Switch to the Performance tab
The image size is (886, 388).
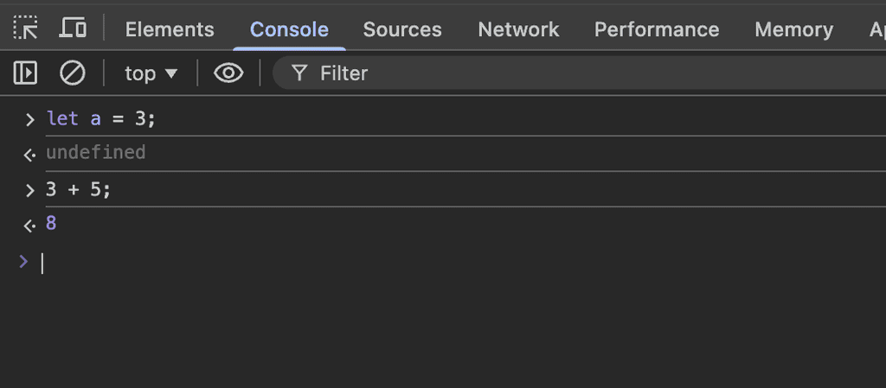(x=657, y=29)
